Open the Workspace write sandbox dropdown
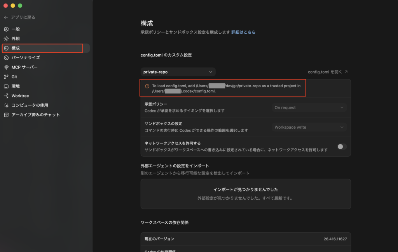This screenshot has width=398, height=252. coord(309,127)
